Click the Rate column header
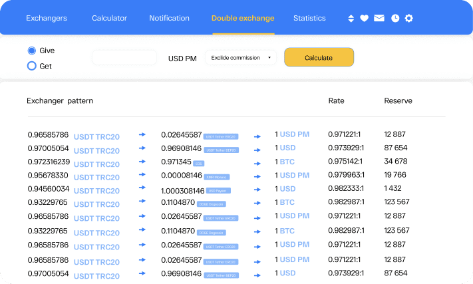473x284 pixels. (x=336, y=101)
